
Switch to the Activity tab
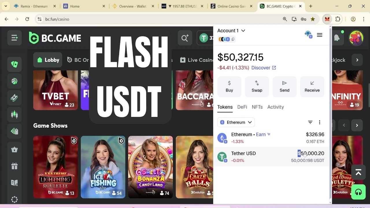275,107
